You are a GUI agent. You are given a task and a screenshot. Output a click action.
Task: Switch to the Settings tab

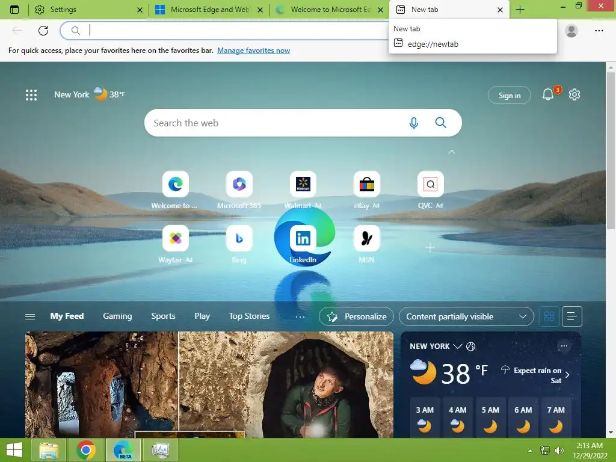(88, 10)
